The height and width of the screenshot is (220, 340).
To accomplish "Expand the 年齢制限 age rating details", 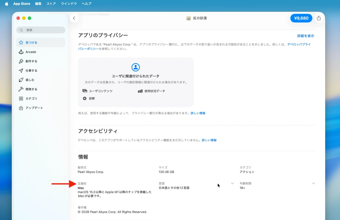I will click(x=313, y=183).
